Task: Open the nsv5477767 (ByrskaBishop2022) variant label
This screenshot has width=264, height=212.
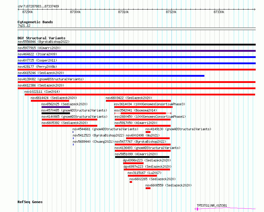Action: [x=140, y=142]
